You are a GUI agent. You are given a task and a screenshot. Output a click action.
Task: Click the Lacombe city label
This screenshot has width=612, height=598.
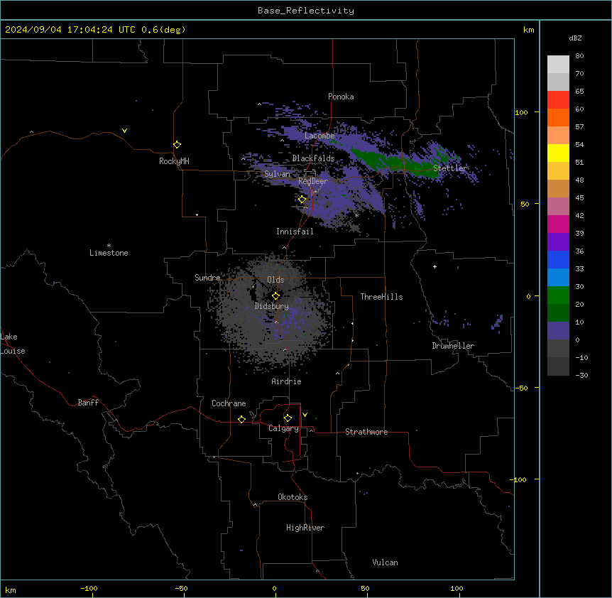[x=319, y=136]
